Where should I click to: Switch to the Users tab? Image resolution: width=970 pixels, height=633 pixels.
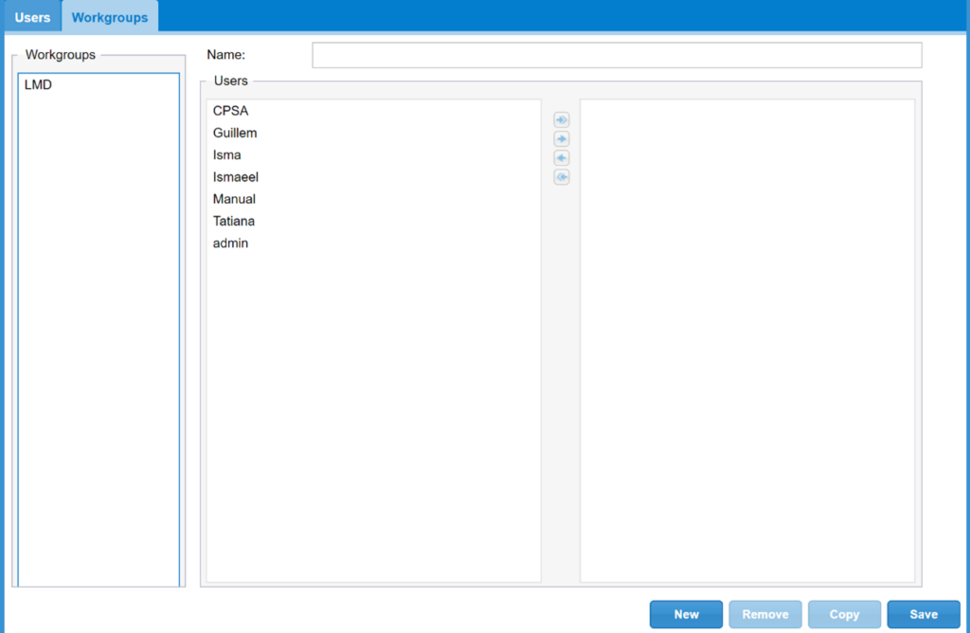coord(32,17)
